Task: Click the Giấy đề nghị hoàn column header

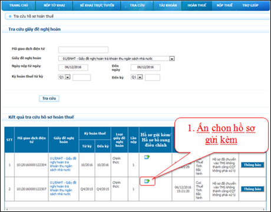Action: 64,140
